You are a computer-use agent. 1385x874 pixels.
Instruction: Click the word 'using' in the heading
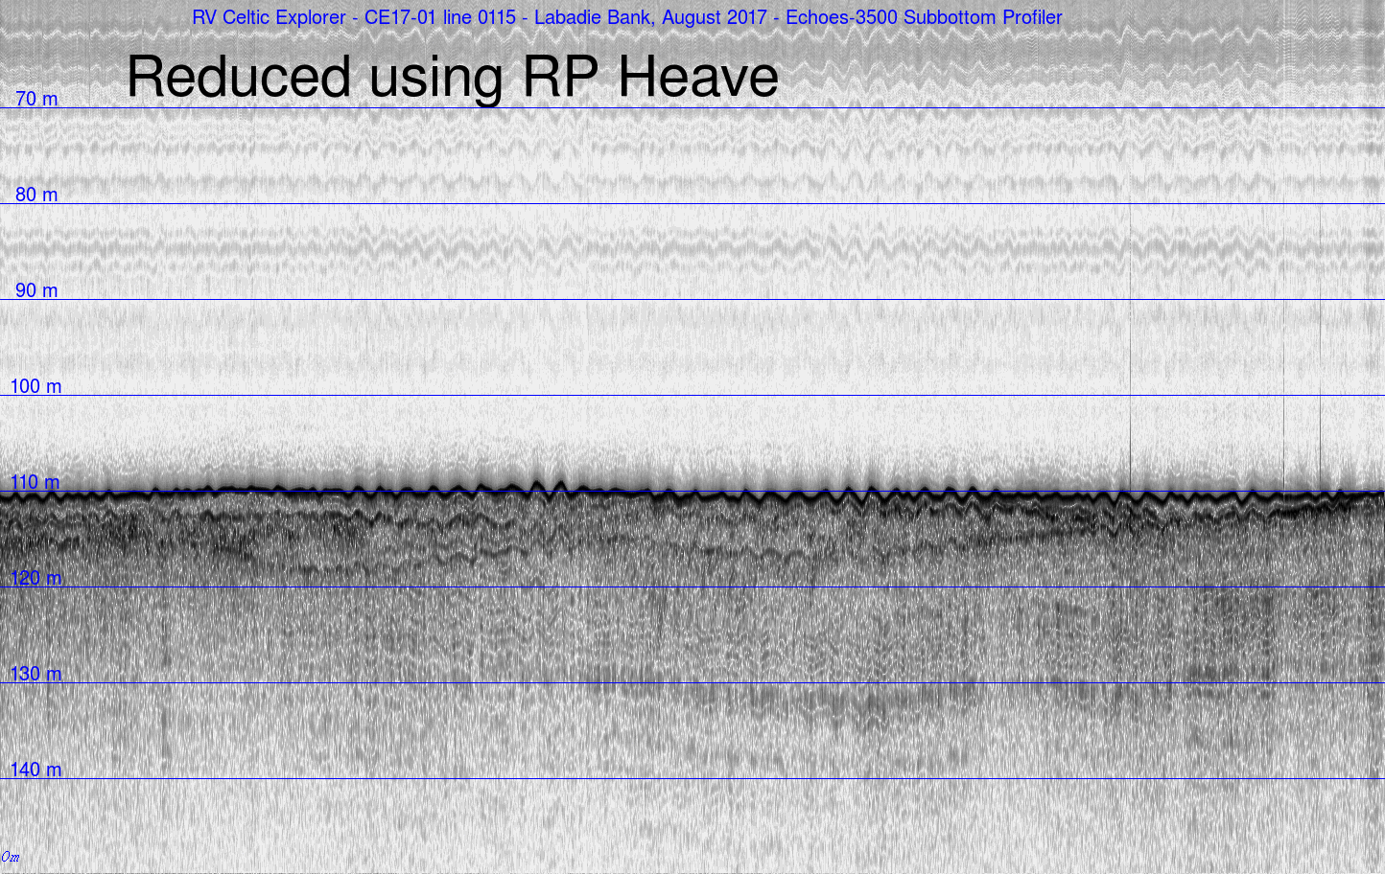tap(436, 77)
